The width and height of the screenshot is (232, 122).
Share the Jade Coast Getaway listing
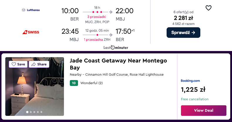[39, 64]
